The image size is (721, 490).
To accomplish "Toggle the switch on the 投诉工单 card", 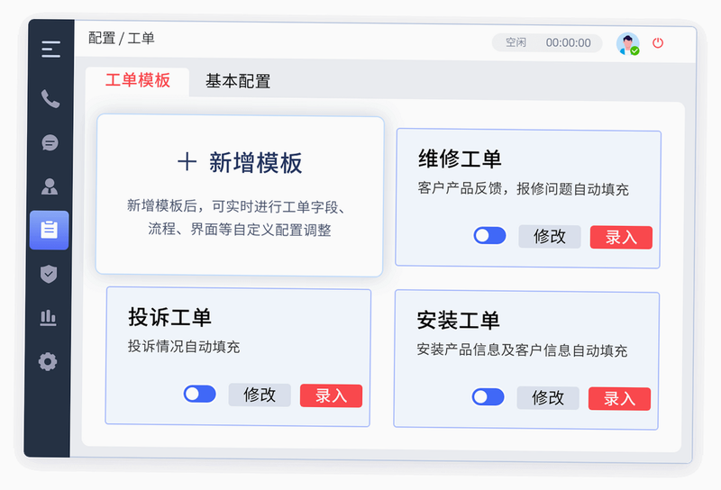I will (x=199, y=394).
